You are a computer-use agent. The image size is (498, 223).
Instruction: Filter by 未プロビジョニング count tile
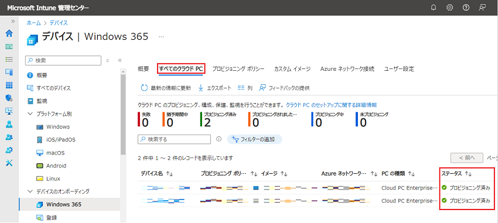tap(372, 119)
